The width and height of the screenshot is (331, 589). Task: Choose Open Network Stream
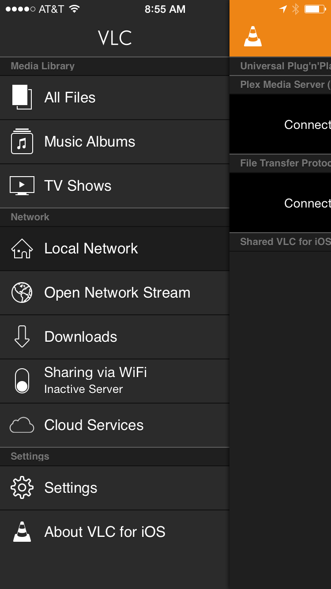[x=117, y=293]
